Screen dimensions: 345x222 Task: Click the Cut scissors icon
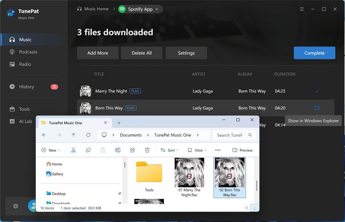[x=73, y=150]
